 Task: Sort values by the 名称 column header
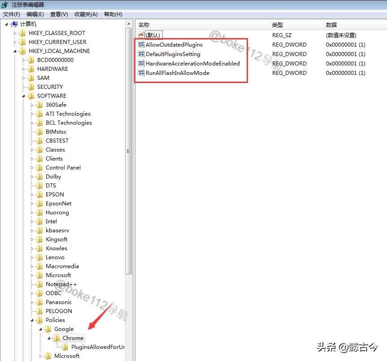tap(202, 25)
